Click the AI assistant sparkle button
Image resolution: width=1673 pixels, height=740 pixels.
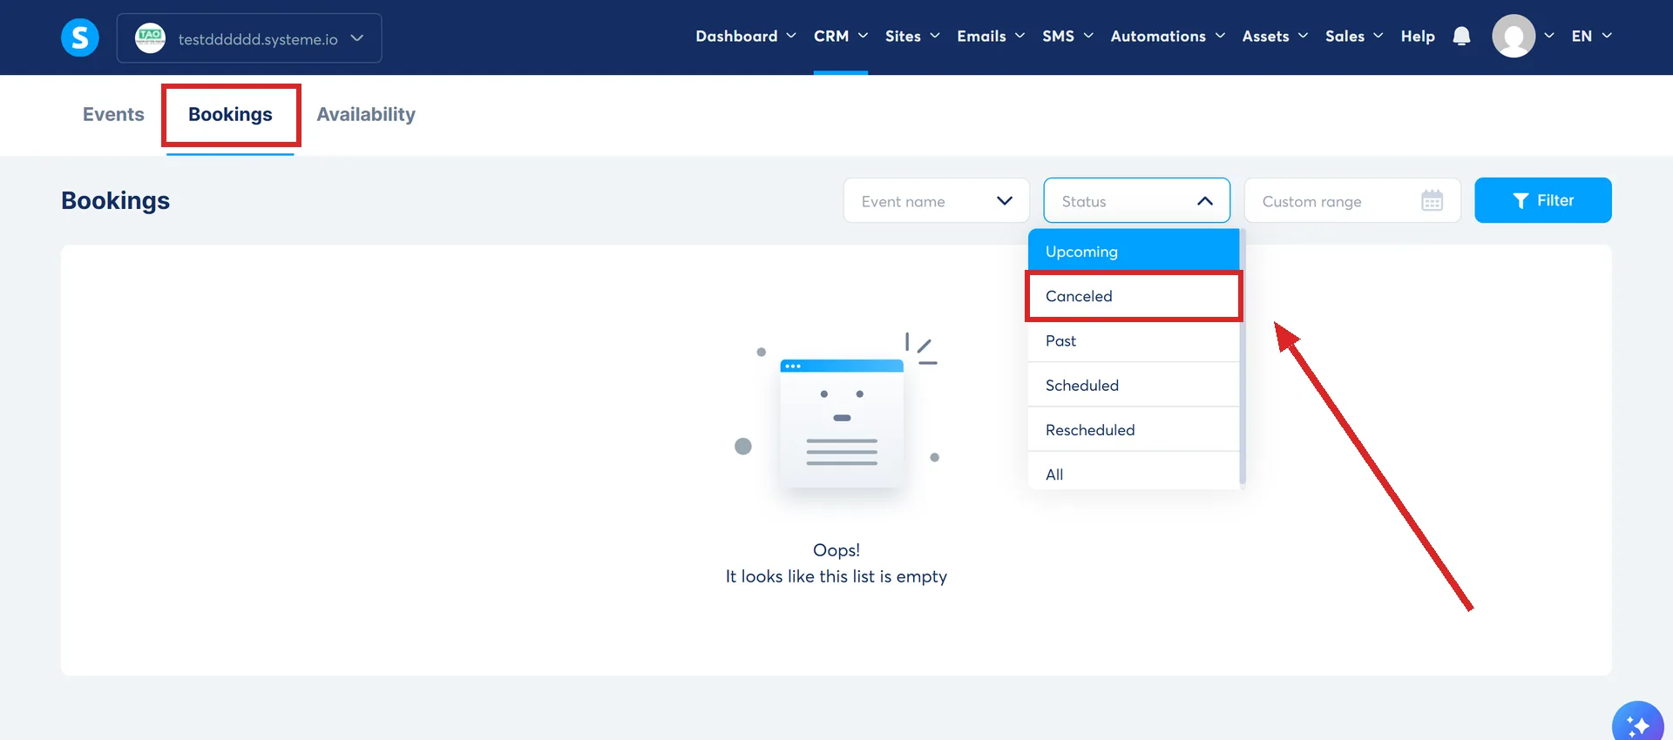pos(1637,724)
